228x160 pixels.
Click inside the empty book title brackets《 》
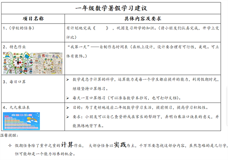point(101,28)
